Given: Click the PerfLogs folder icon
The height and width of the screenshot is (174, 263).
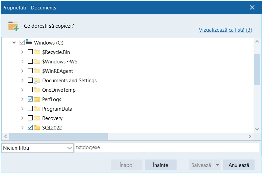Looking at the screenshot, I should (x=37, y=99).
